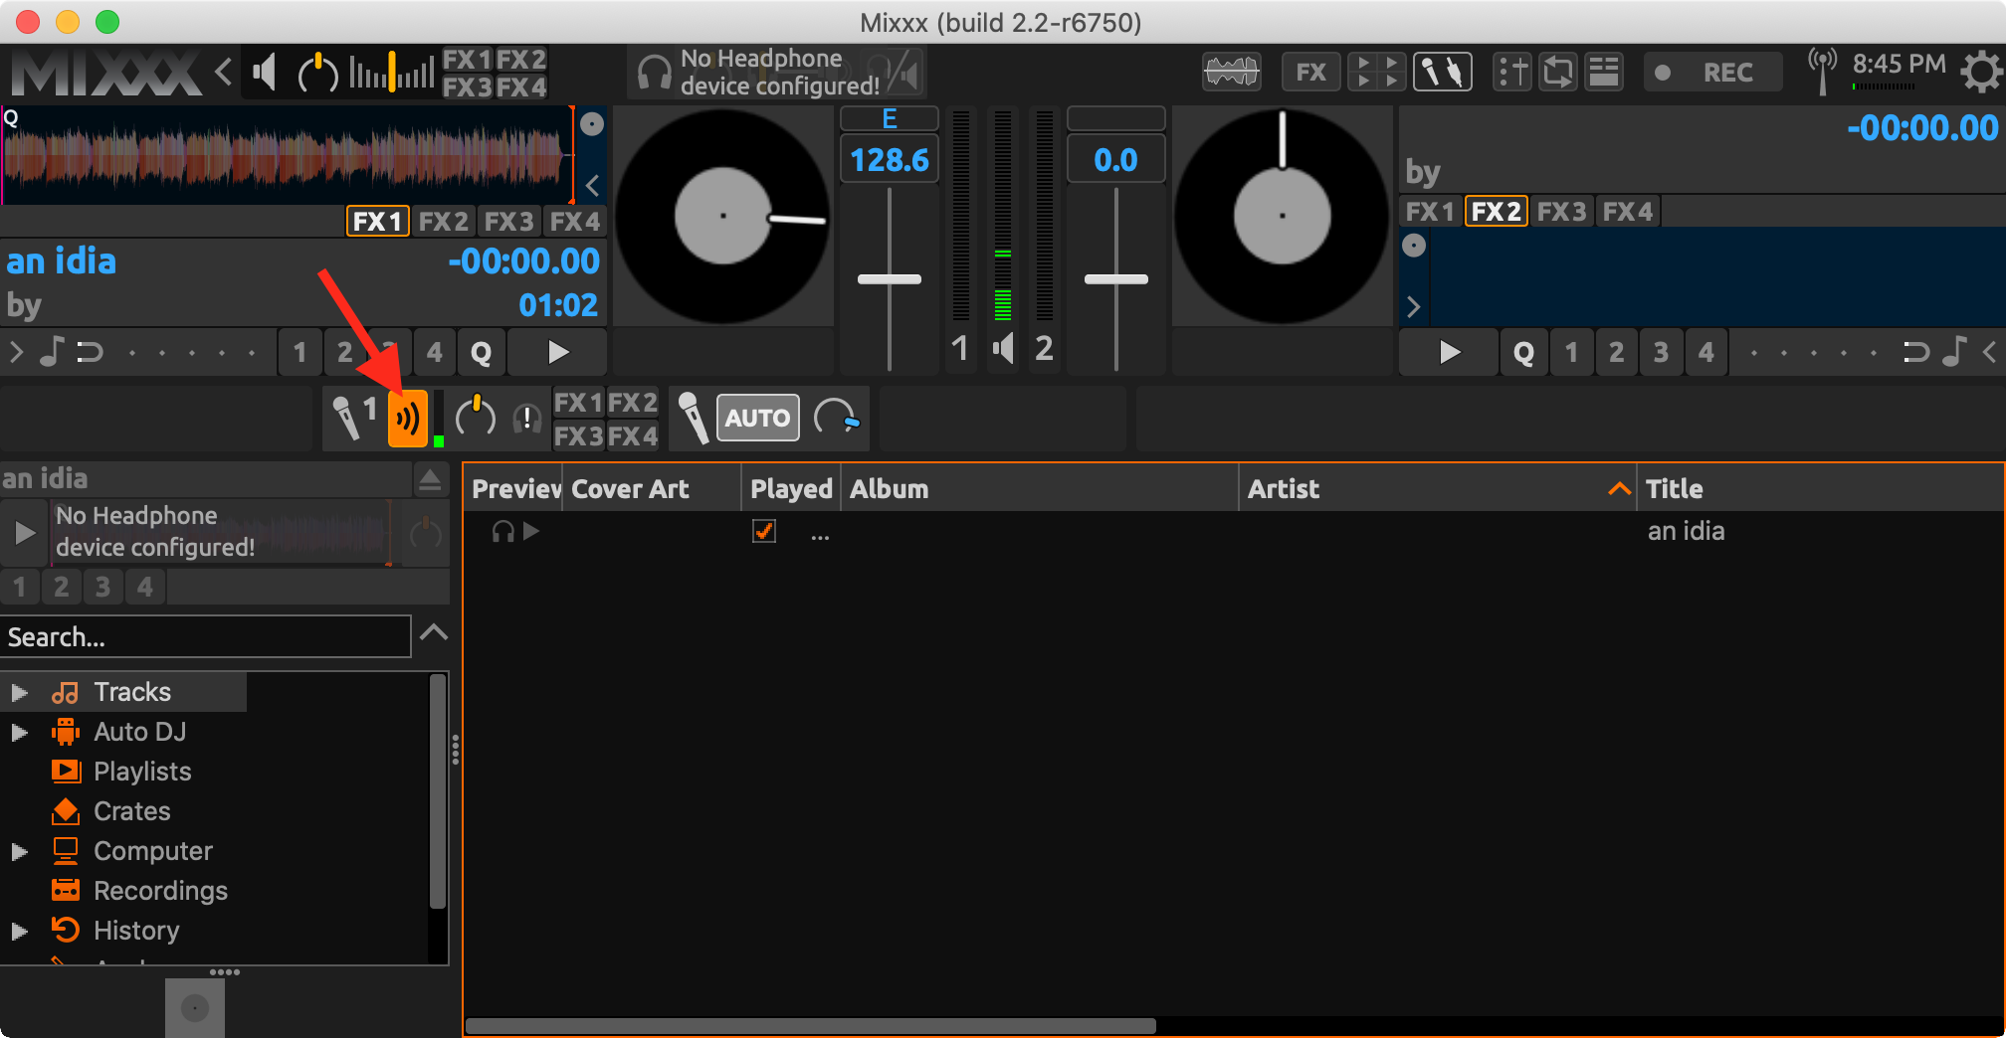
Task: Show the preview deck icon
Action: click(x=1558, y=72)
